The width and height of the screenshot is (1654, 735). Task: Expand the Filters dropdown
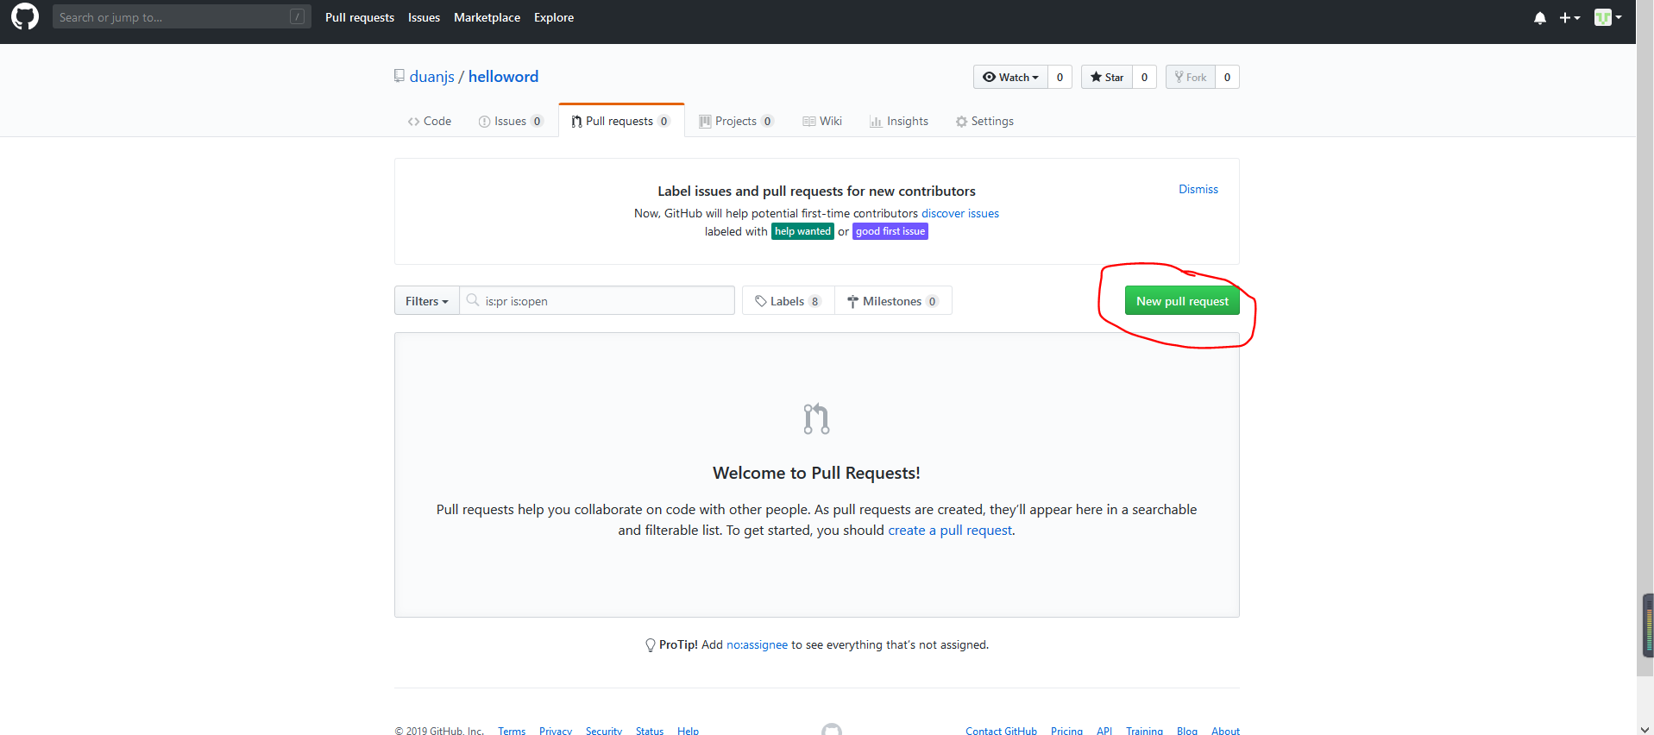(x=427, y=301)
